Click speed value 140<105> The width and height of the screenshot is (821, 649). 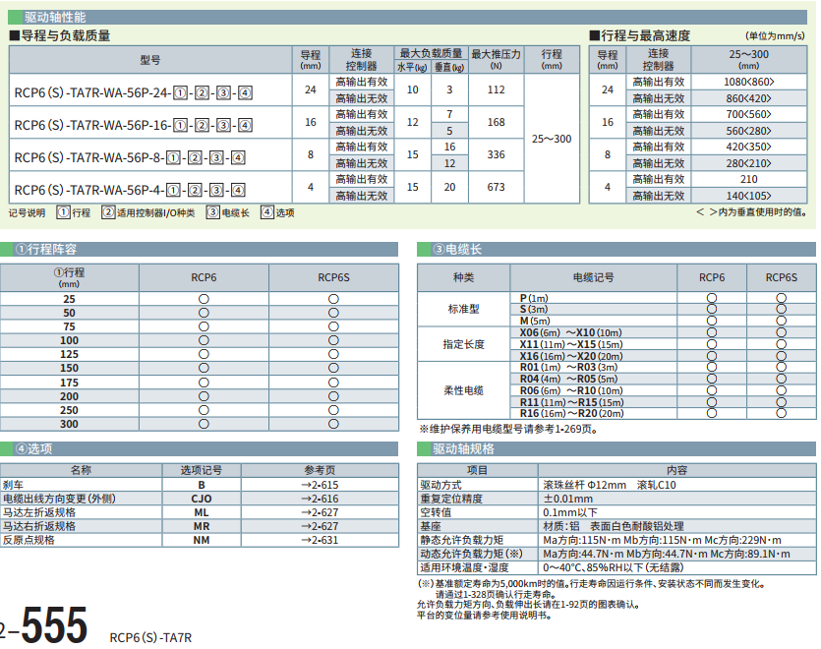749,196
